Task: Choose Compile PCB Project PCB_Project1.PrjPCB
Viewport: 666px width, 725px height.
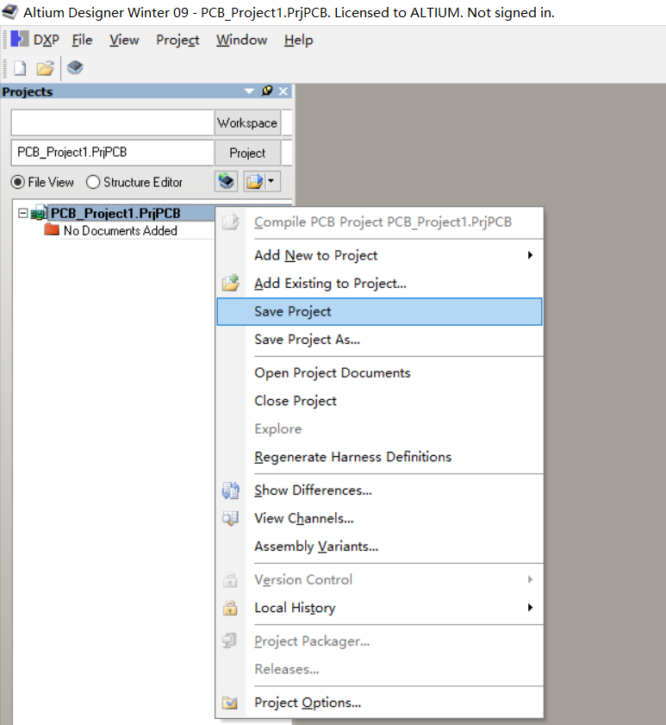Action: point(379,222)
